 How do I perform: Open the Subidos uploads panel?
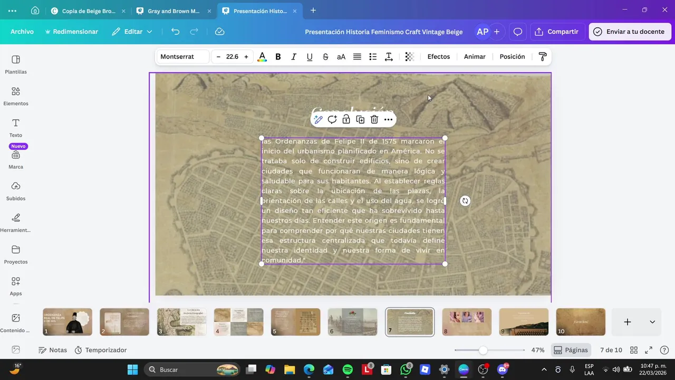click(x=16, y=191)
